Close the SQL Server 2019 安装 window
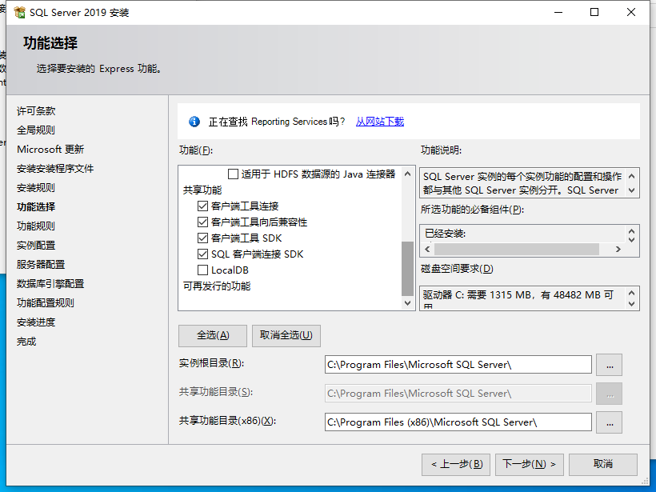The width and height of the screenshot is (656, 492). coord(631,13)
